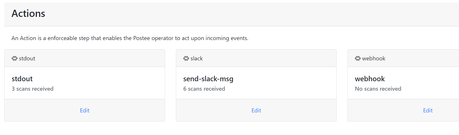Click the slack puzzle-piece icon
459x135 pixels.
pos(186,58)
